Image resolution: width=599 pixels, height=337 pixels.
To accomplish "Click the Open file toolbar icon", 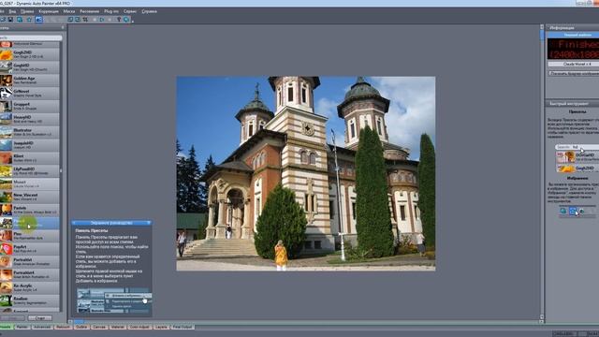I will click(3, 20).
